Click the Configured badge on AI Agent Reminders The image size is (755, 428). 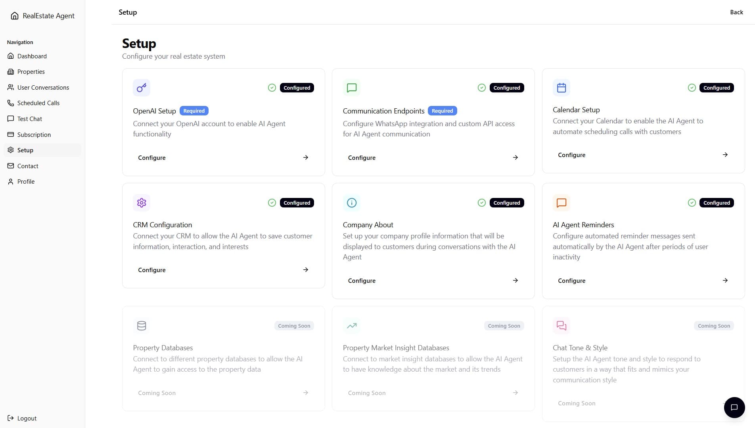coord(717,203)
